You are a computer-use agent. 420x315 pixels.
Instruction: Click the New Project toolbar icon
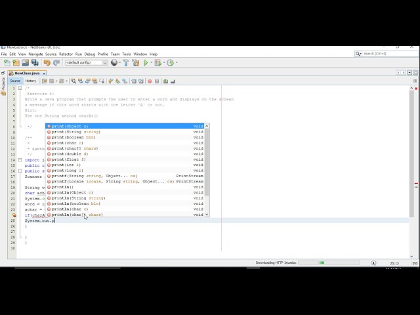(x=16, y=63)
